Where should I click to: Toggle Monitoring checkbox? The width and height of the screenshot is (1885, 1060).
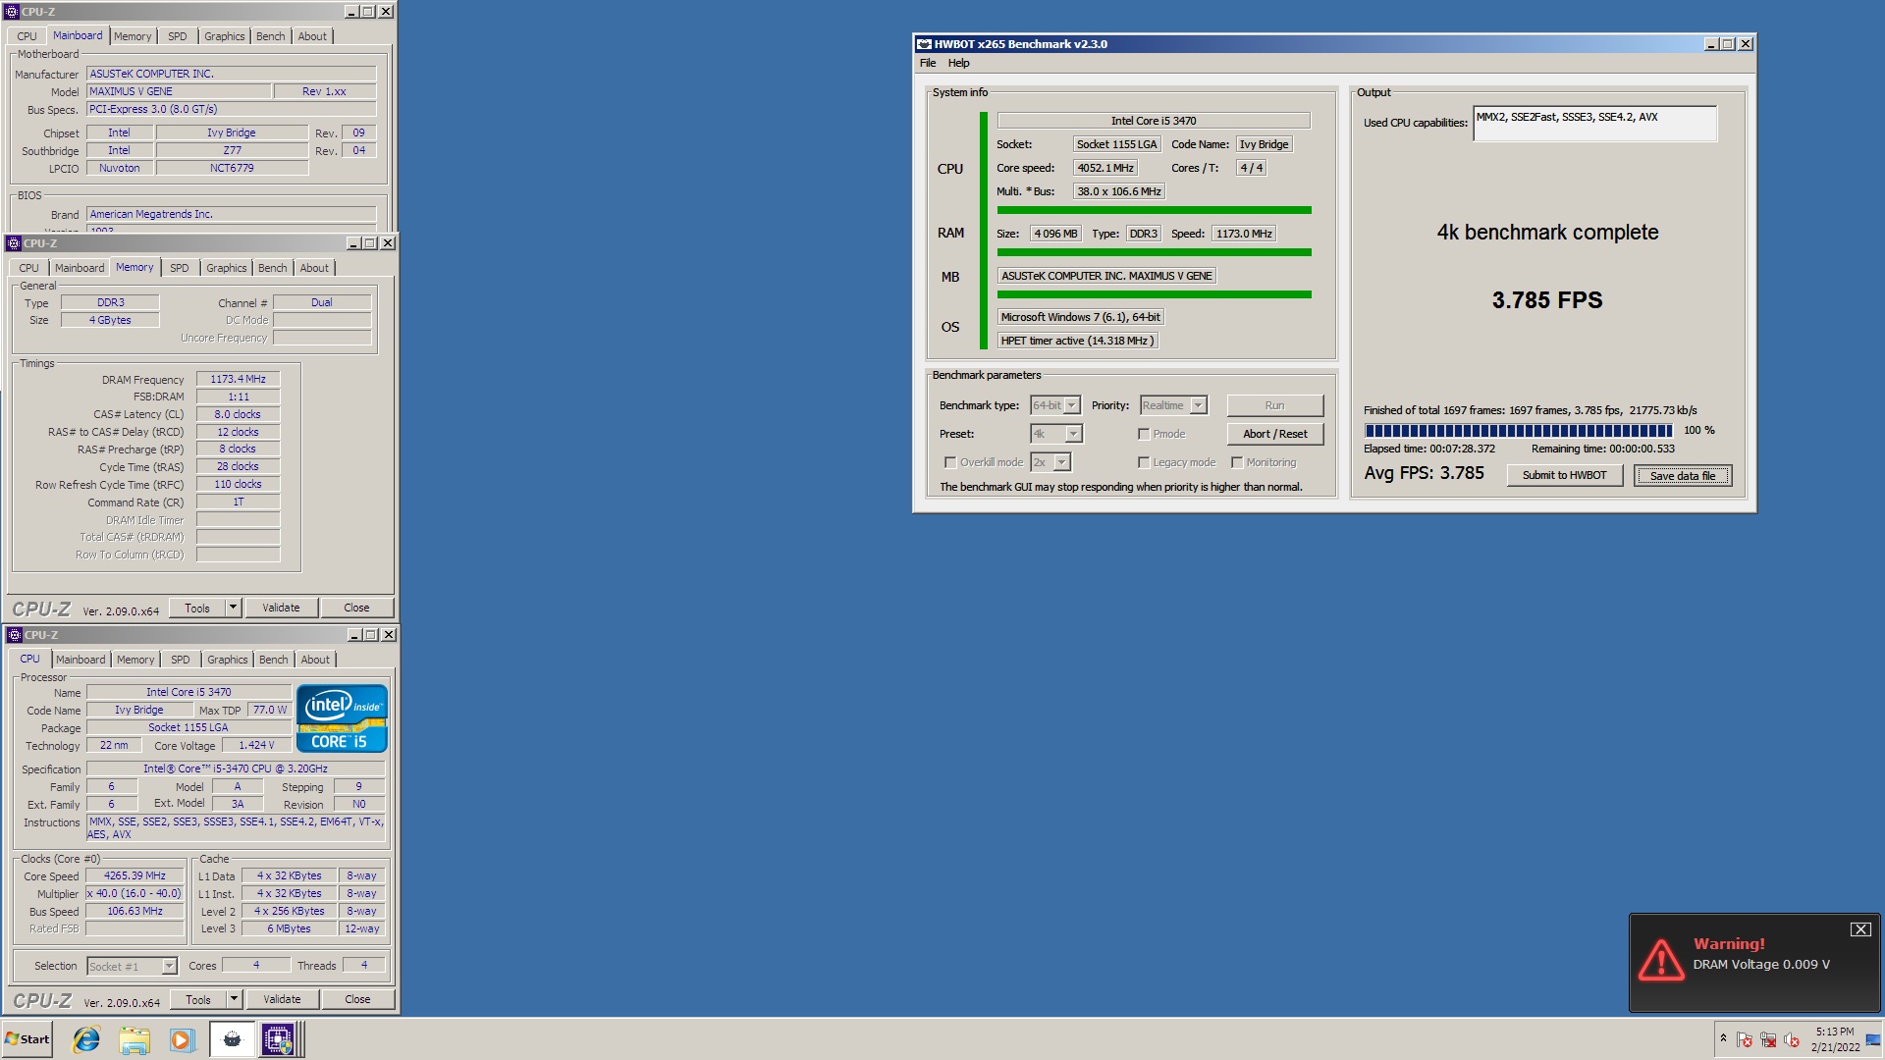point(1237,462)
